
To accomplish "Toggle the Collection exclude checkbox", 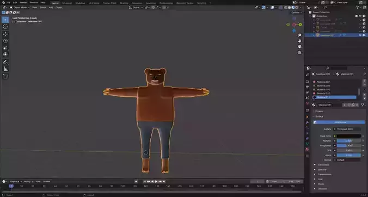I will point(357,16).
